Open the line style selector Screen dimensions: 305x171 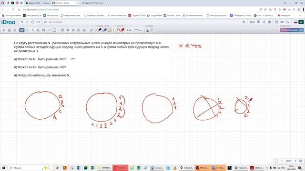138,30
